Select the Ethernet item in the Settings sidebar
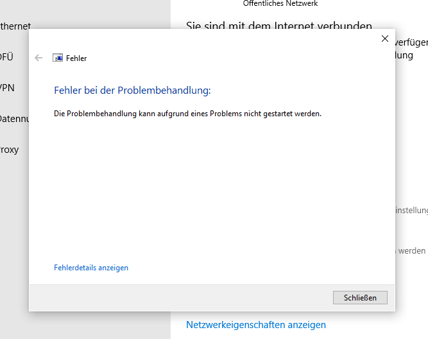 pos(15,26)
